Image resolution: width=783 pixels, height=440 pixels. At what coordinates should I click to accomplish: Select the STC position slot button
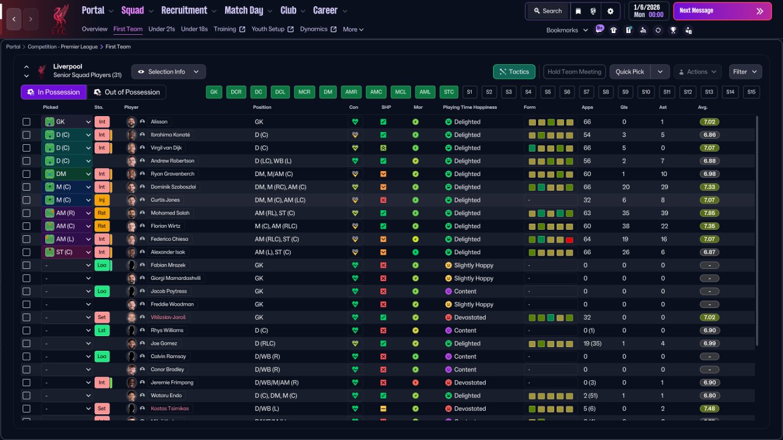coord(449,92)
